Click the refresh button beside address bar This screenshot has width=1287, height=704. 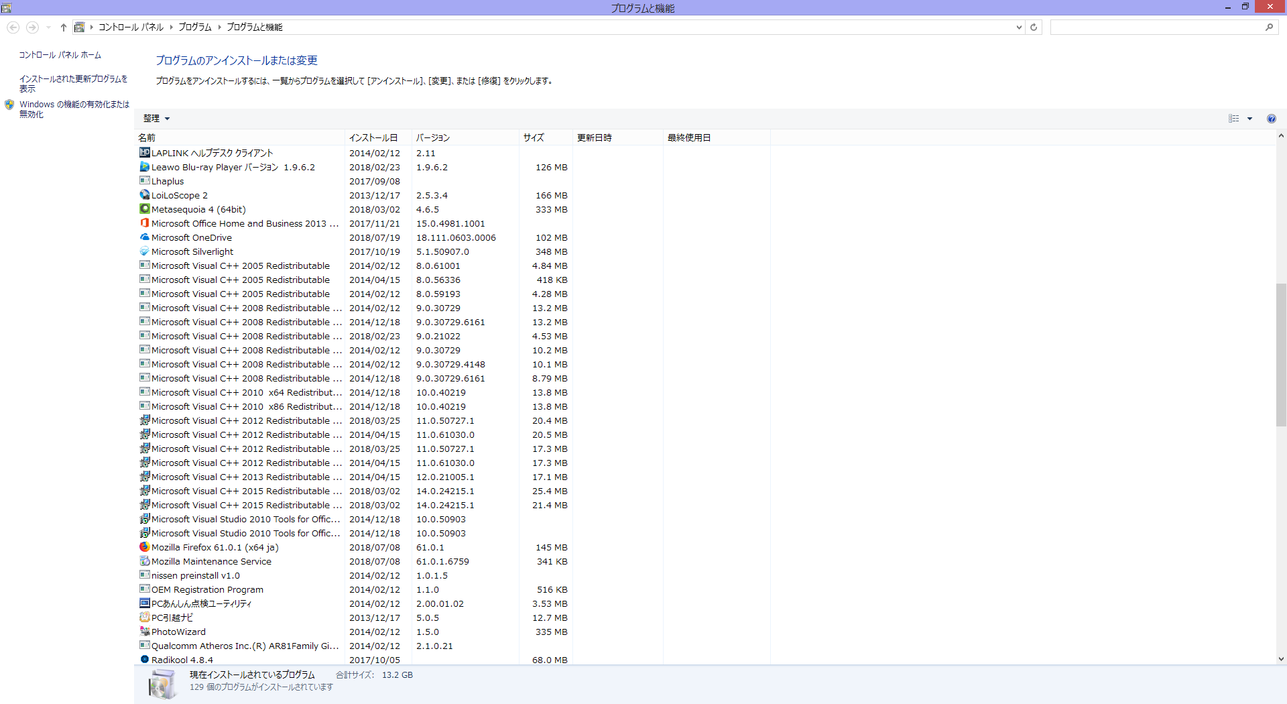[x=1034, y=27]
